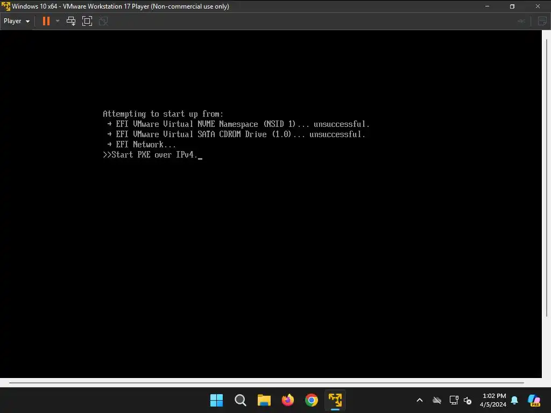Click the VMware Player taskbar icon

point(335,400)
